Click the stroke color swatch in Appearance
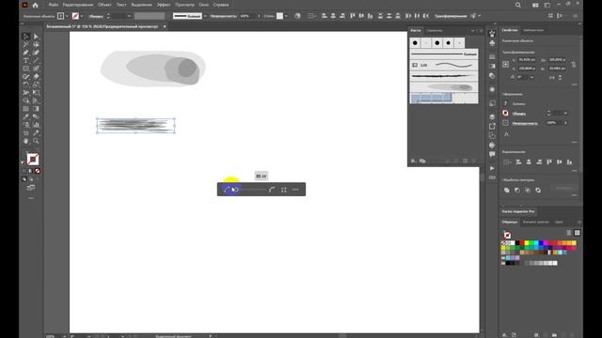This screenshot has width=602, height=338. 506,113
